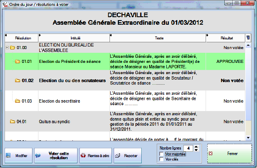Click Non votée result of 01.00
Screen dimensions: 257x168
coord(234,48)
